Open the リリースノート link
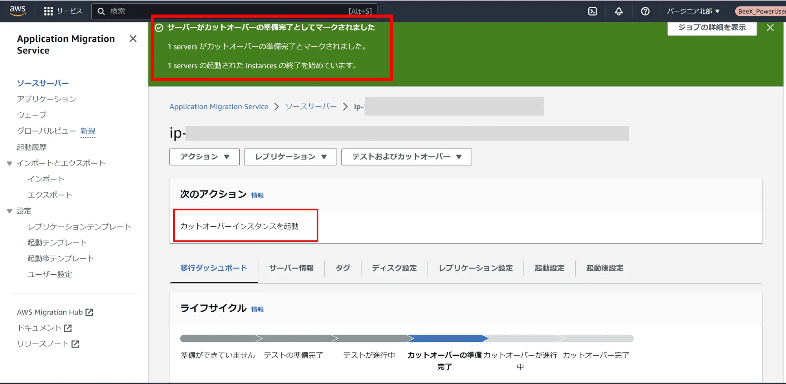786x384 pixels. coord(43,344)
